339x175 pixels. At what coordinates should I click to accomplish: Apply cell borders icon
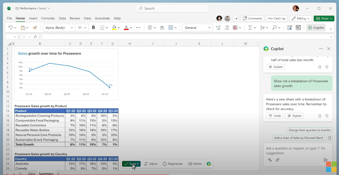[x=102, y=27]
